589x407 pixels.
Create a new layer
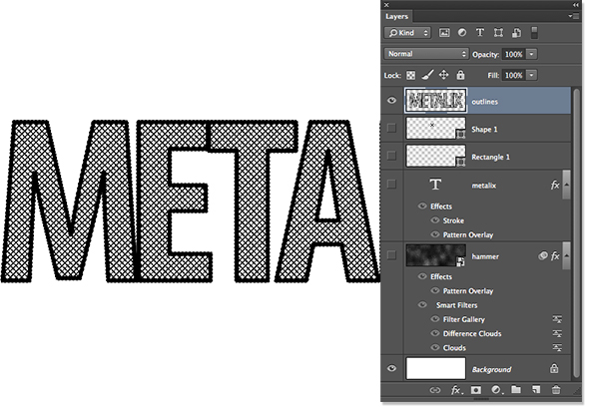pyautogui.click(x=536, y=390)
